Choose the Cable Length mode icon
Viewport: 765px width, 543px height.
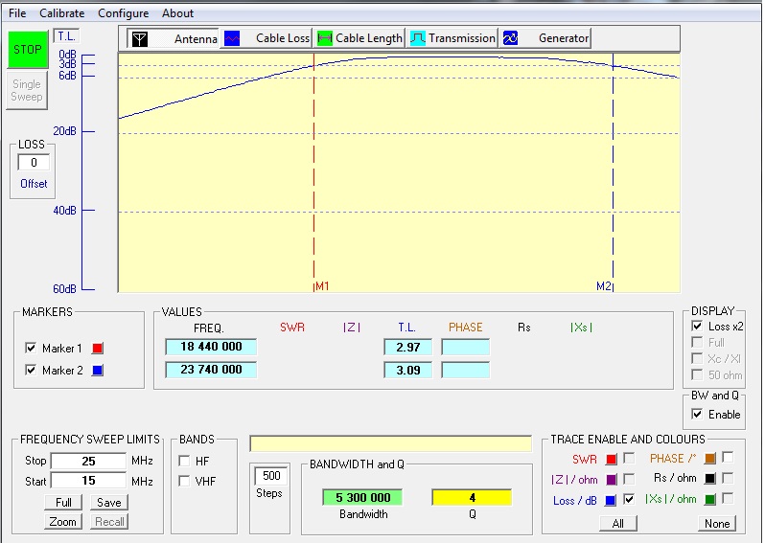point(325,38)
